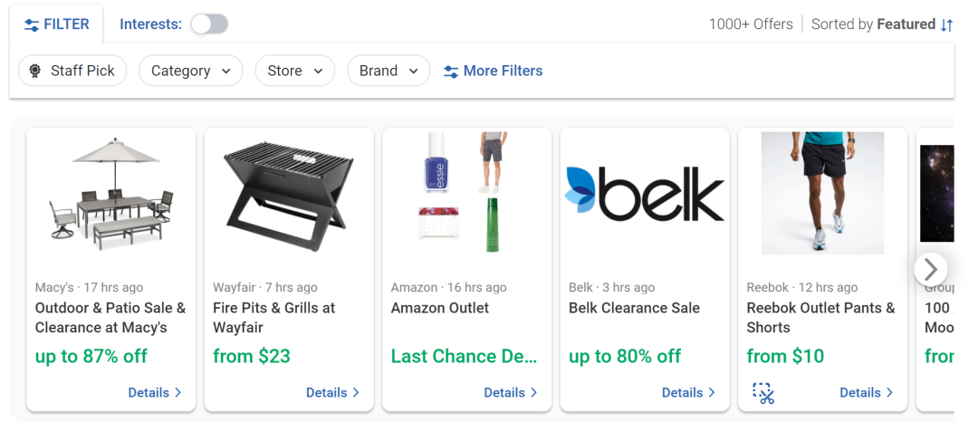
Task: Click the Staff Pick filter chip
Action: click(72, 71)
